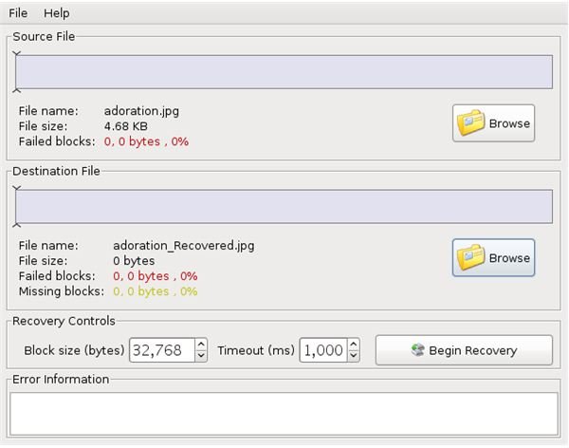Click the recovery icon on Begin Recovery

coord(417,350)
